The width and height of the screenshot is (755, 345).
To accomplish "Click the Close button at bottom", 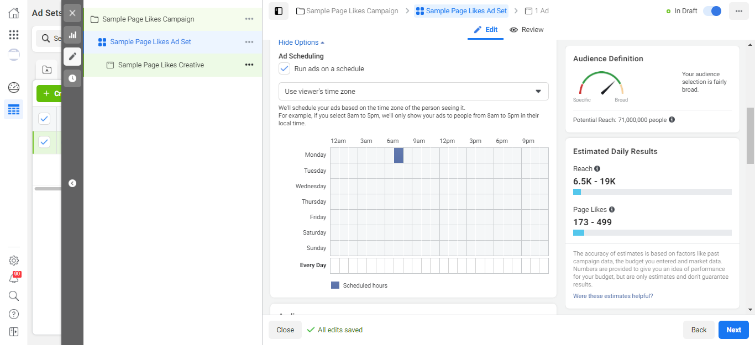I will (285, 330).
